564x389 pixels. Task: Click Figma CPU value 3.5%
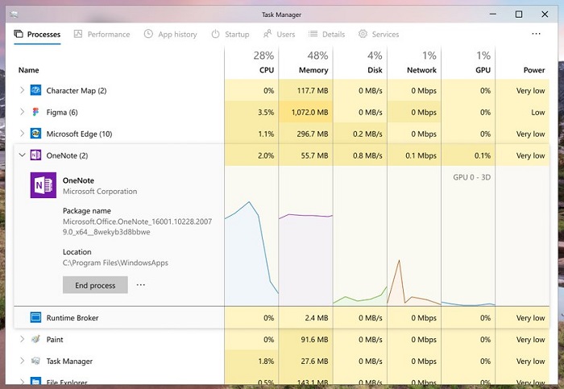(266, 112)
